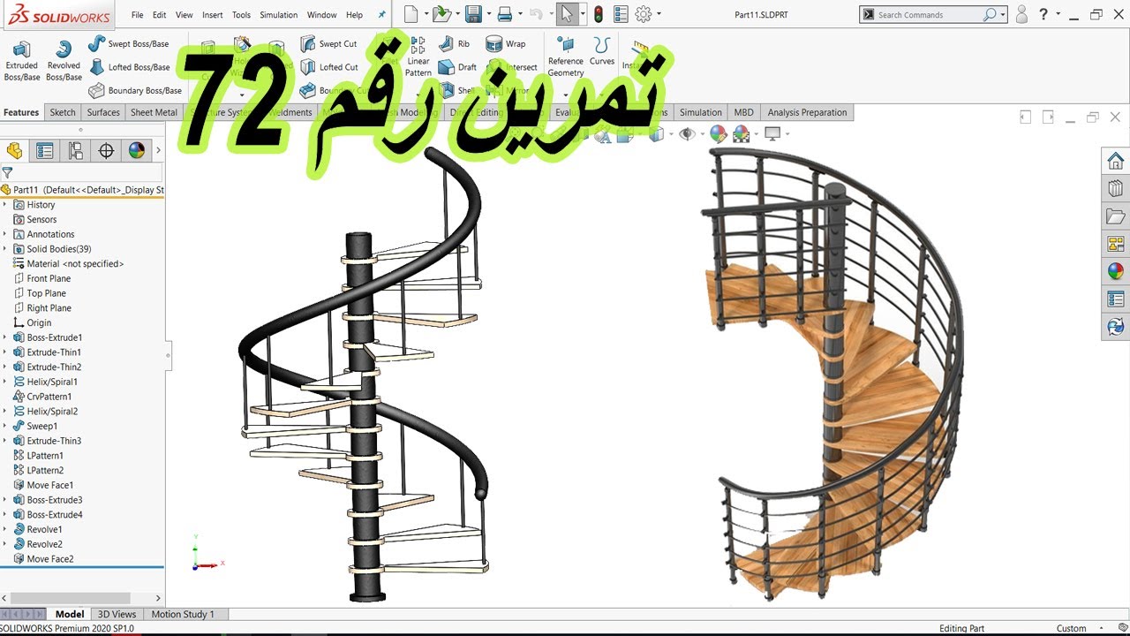Select the Extruded Boss/Base tool
The height and width of the screenshot is (636, 1130).
click(21, 60)
